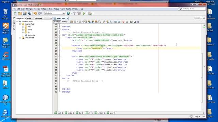The image size is (218, 122).
Task: Open NetBeans IDE desktop shortcut
Action: tap(5, 100)
